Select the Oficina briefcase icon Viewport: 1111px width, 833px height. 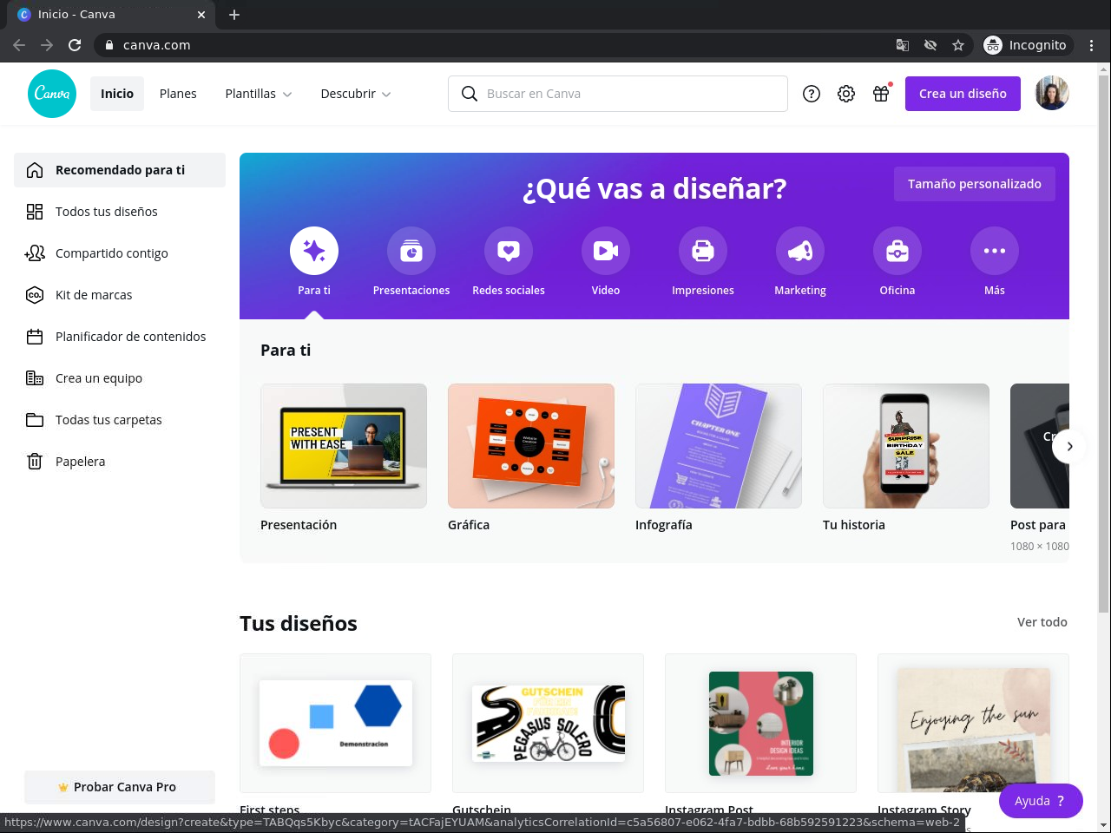[897, 251]
